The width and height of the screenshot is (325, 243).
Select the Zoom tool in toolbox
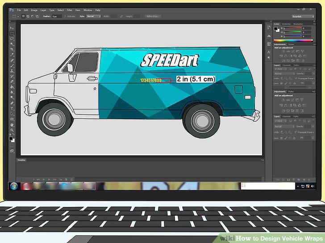tap(12, 130)
